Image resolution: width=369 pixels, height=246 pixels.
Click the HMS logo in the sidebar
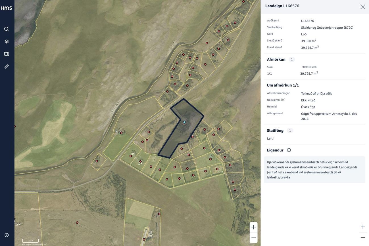coord(7,8)
